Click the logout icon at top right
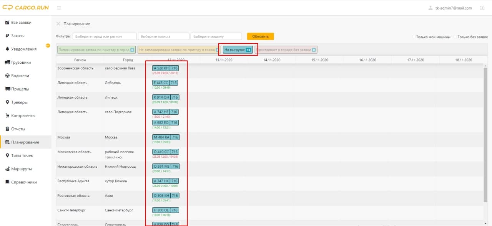This screenshot has width=492, height=226. (482, 8)
